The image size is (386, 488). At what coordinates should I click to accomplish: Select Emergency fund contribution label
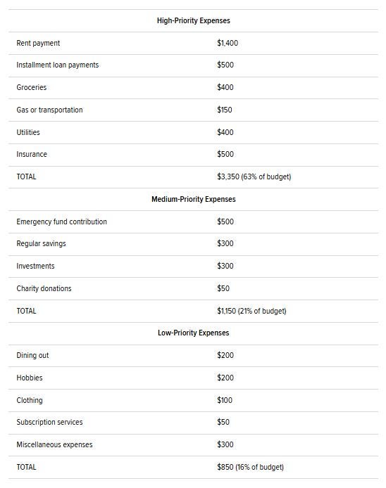coord(62,221)
